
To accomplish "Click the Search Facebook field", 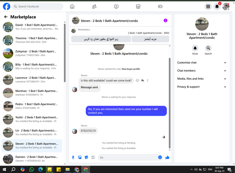I will pyautogui.click(x=38, y=7).
